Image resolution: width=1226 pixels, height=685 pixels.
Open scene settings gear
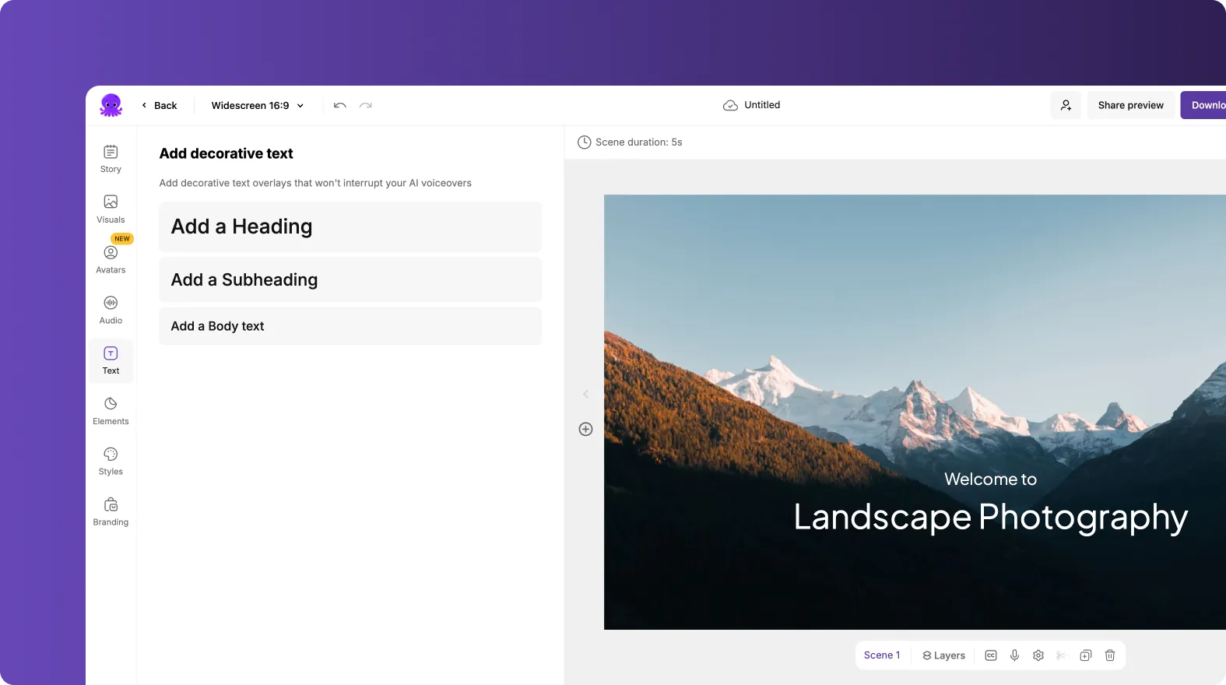point(1038,655)
